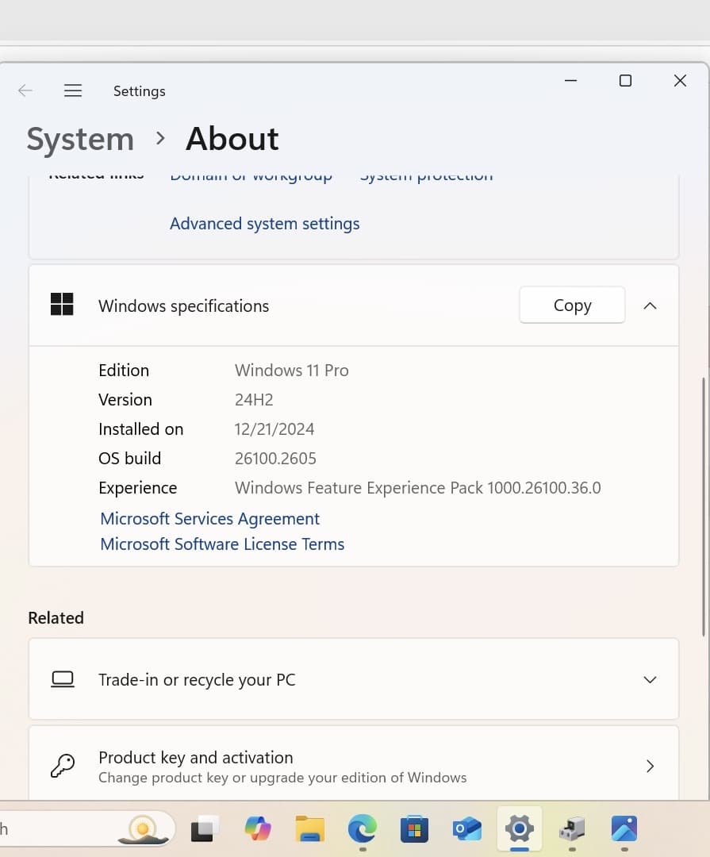This screenshot has height=857, width=710.
Task: Open Advanced system settings link
Action: pyautogui.click(x=264, y=224)
